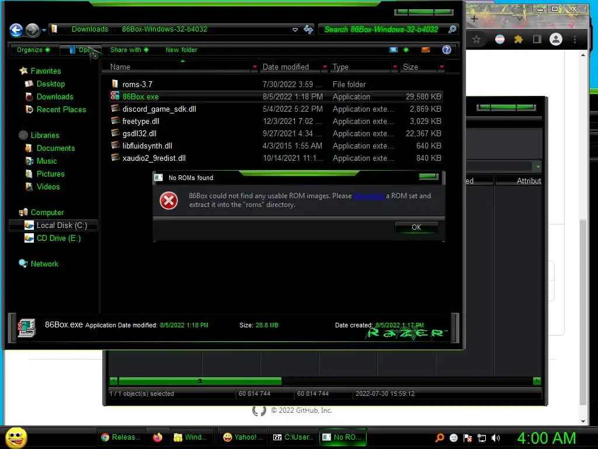Change view using the view icon
This screenshot has height=449, width=598.
pyautogui.click(x=393, y=50)
